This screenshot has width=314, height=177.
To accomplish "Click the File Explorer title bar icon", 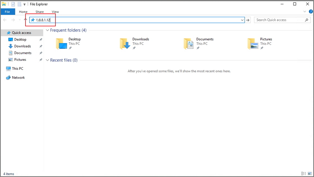I will click(4, 4).
